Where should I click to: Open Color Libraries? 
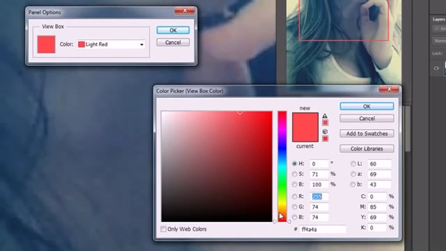[x=367, y=149]
